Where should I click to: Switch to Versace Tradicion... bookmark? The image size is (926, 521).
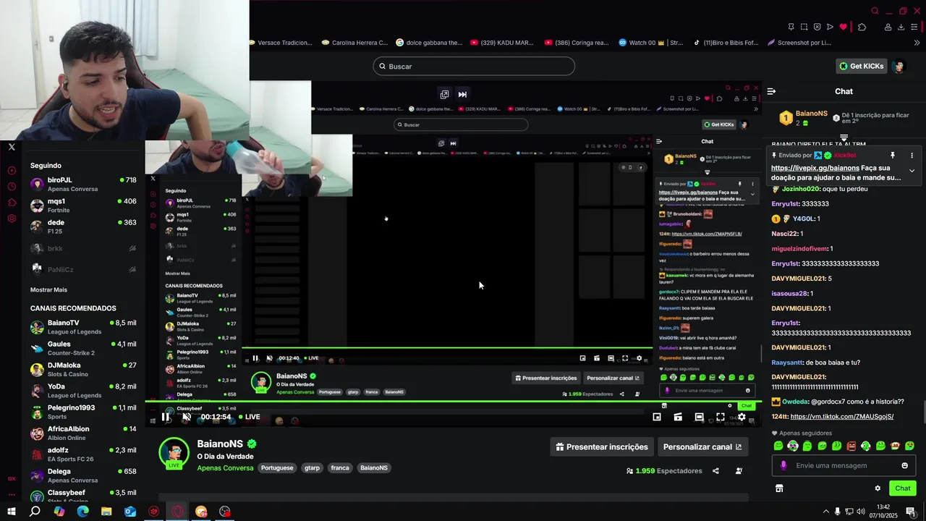281,43
